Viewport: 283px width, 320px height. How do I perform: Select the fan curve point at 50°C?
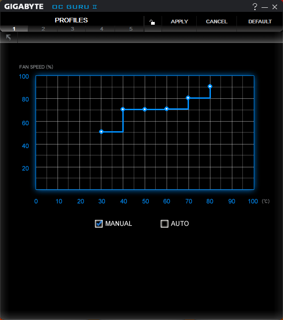click(145, 109)
